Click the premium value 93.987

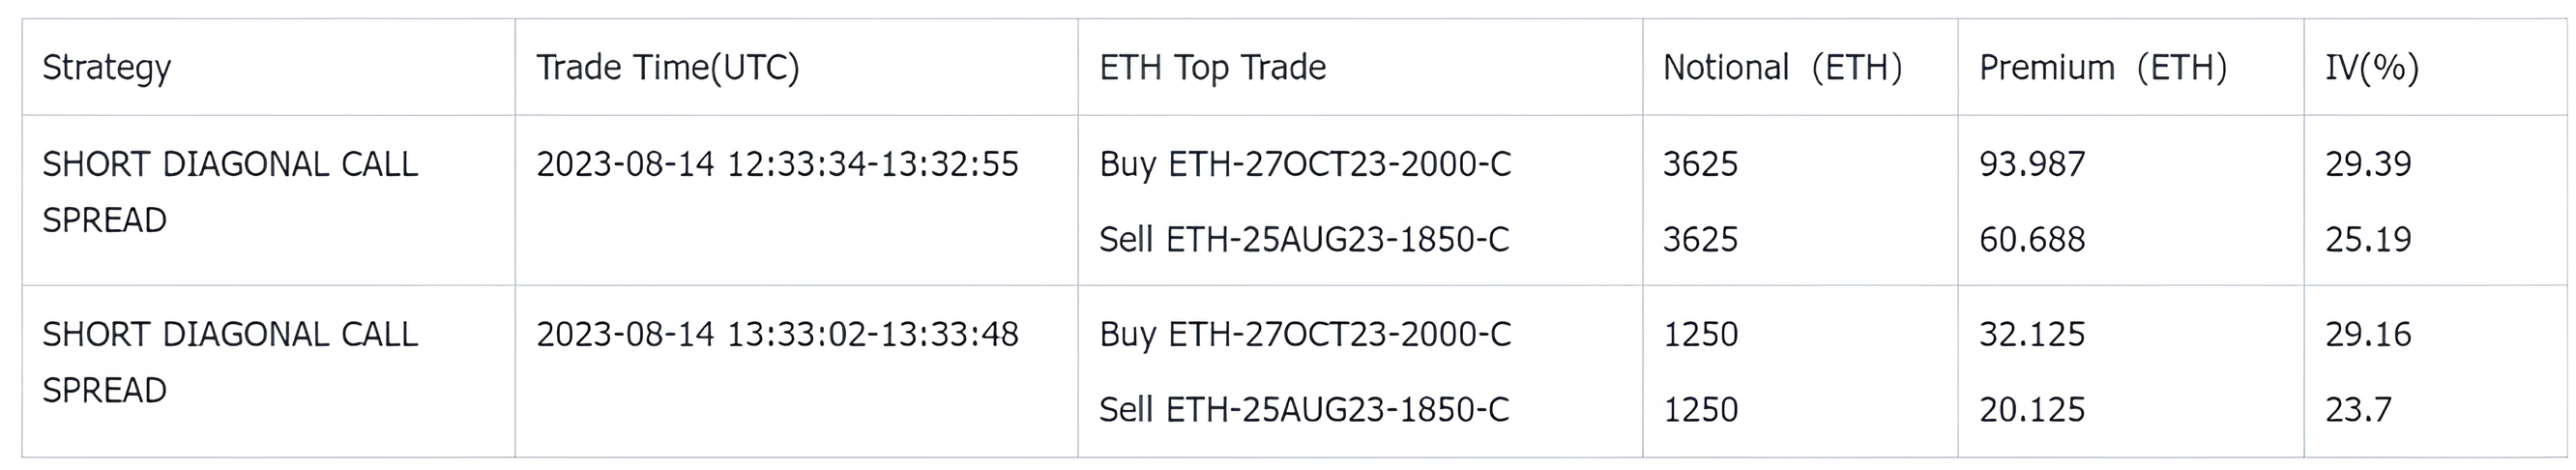(x=2032, y=163)
